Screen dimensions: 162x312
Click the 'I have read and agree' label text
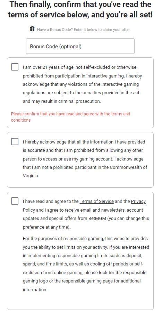click(x=86, y=214)
